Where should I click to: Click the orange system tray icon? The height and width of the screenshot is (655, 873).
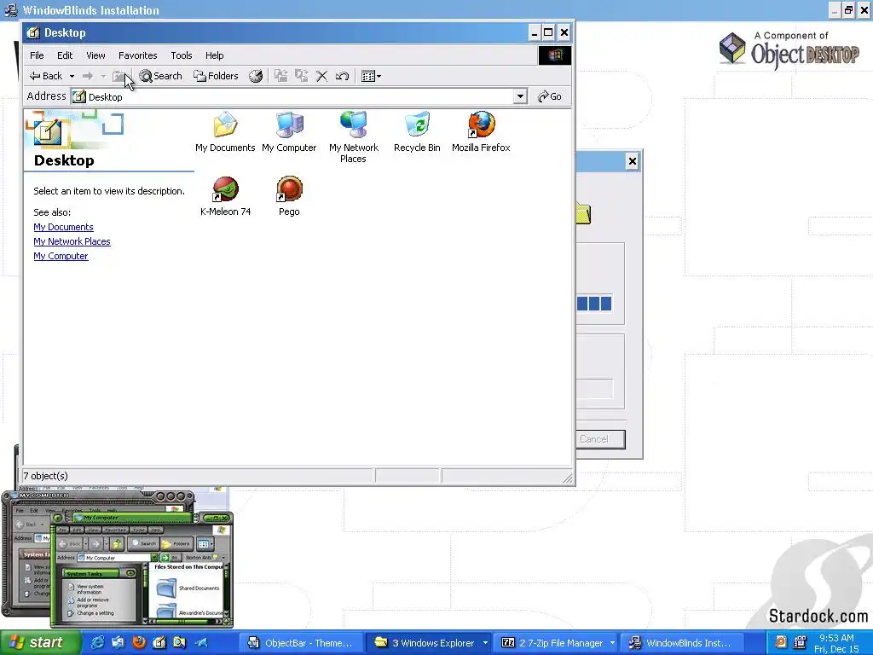click(781, 642)
